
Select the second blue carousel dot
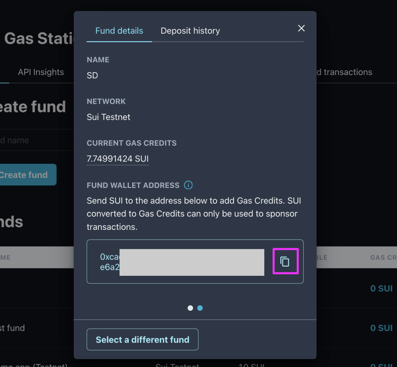200,308
